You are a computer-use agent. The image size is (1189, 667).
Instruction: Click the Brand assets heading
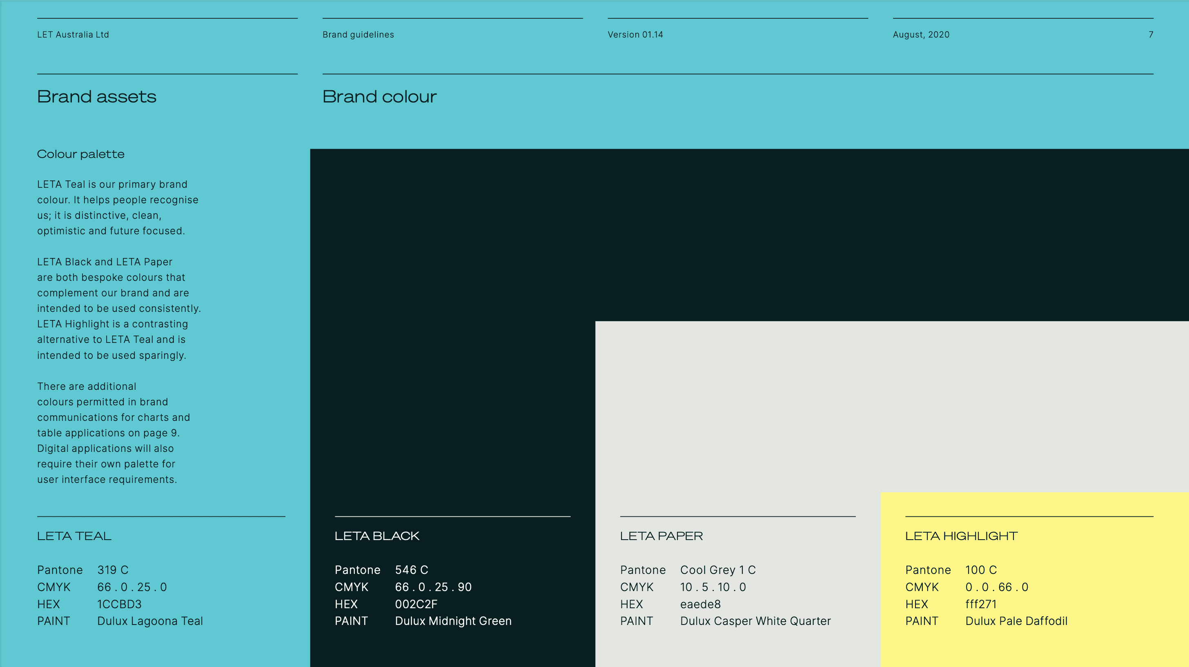point(97,97)
